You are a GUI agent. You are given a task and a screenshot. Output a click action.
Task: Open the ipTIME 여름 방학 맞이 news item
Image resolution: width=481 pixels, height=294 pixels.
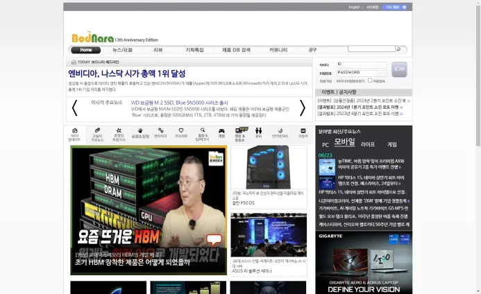click(x=371, y=164)
